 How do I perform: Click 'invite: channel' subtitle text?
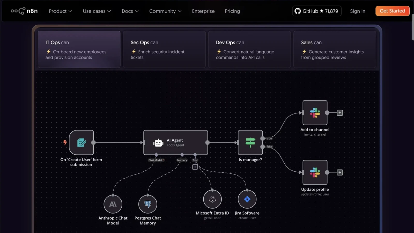(x=315, y=134)
